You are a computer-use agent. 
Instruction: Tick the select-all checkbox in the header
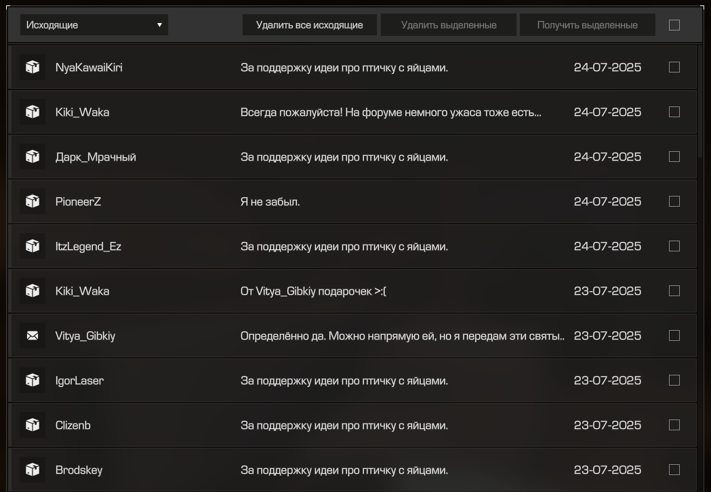click(674, 25)
